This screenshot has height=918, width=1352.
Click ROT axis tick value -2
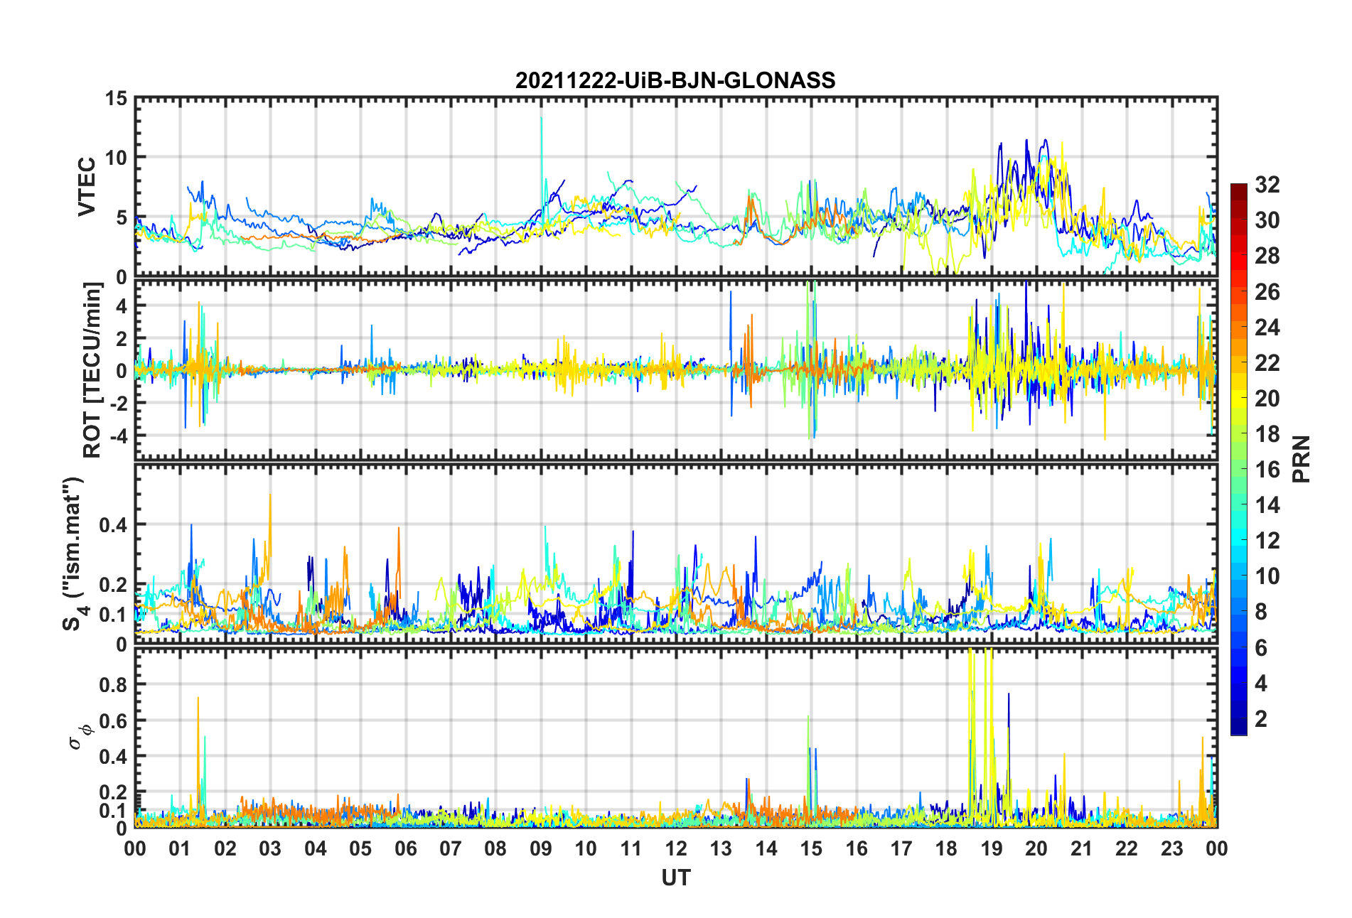(x=117, y=403)
